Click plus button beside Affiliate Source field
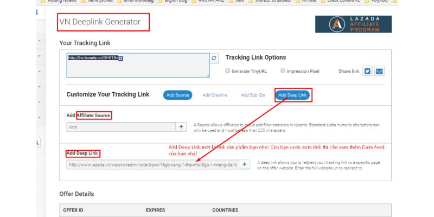The height and width of the screenshot is (217, 434). tap(182, 126)
